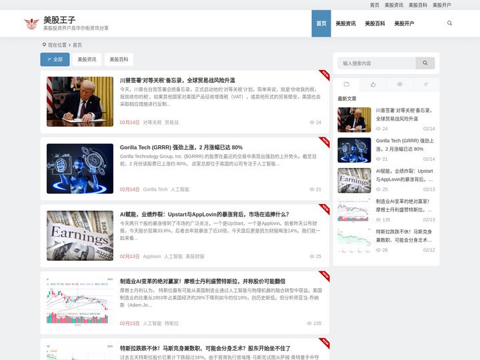
Task: Select the latest articles folder tab icon
Action: tap(346, 84)
